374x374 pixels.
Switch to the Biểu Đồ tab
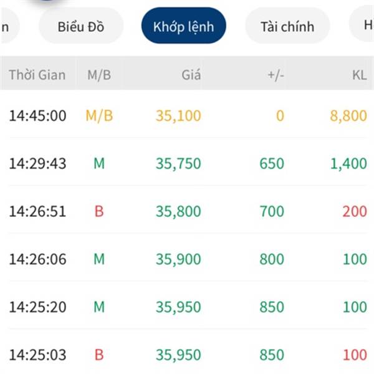point(81,27)
